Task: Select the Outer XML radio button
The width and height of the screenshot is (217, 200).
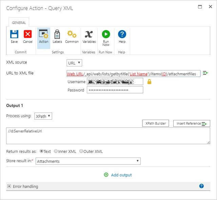Action: (81, 151)
